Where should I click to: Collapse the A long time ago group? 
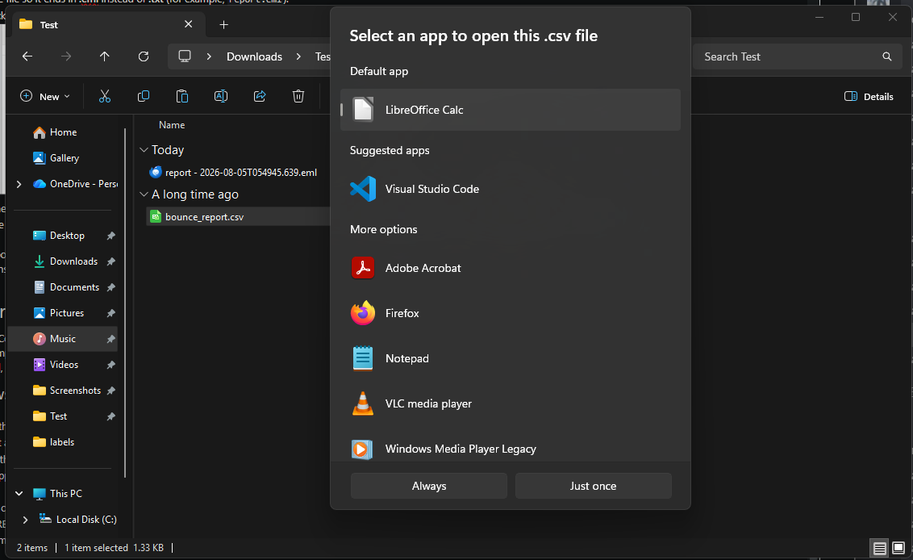tap(144, 194)
